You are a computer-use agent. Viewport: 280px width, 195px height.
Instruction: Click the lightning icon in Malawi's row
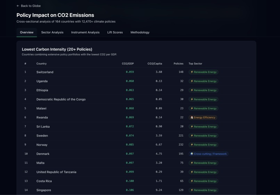pyautogui.click(x=192, y=108)
